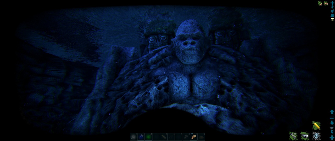Click the stone gorilla statue head
Image resolution: width=335 pixels, height=141 pixels.
[x=190, y=42]
